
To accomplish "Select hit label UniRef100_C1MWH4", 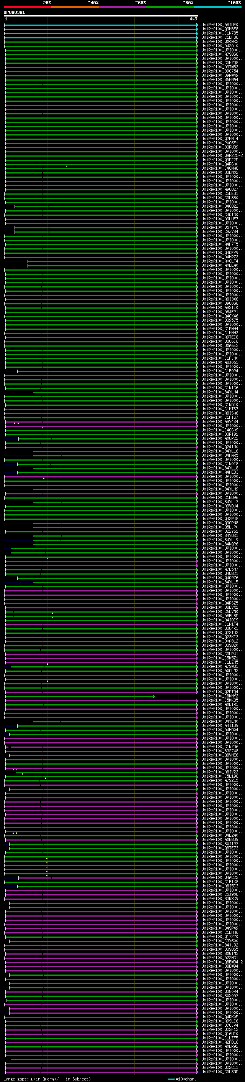I will [x=220, y=329].
